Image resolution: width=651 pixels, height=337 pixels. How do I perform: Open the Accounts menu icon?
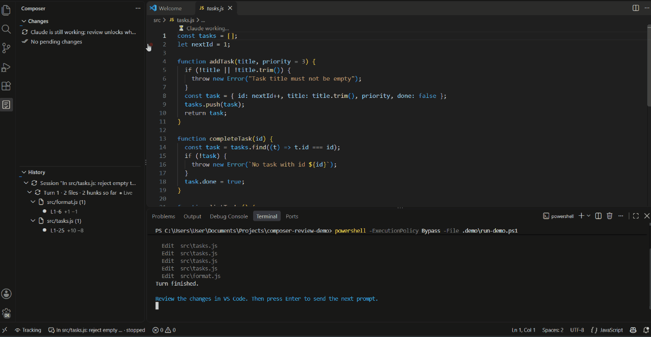pos(7,294)
